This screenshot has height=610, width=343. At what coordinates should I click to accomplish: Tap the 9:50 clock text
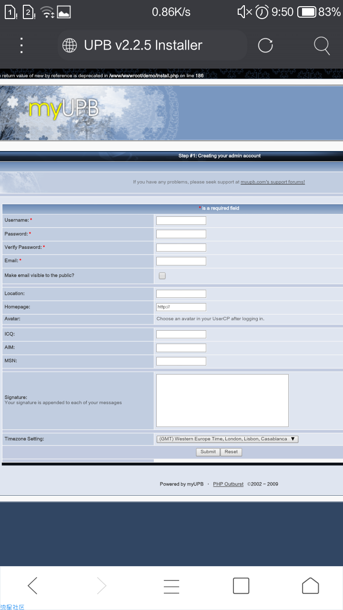(x=282, y=12)
